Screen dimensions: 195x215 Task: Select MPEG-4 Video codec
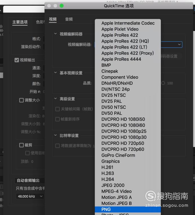tap(128, 191)
